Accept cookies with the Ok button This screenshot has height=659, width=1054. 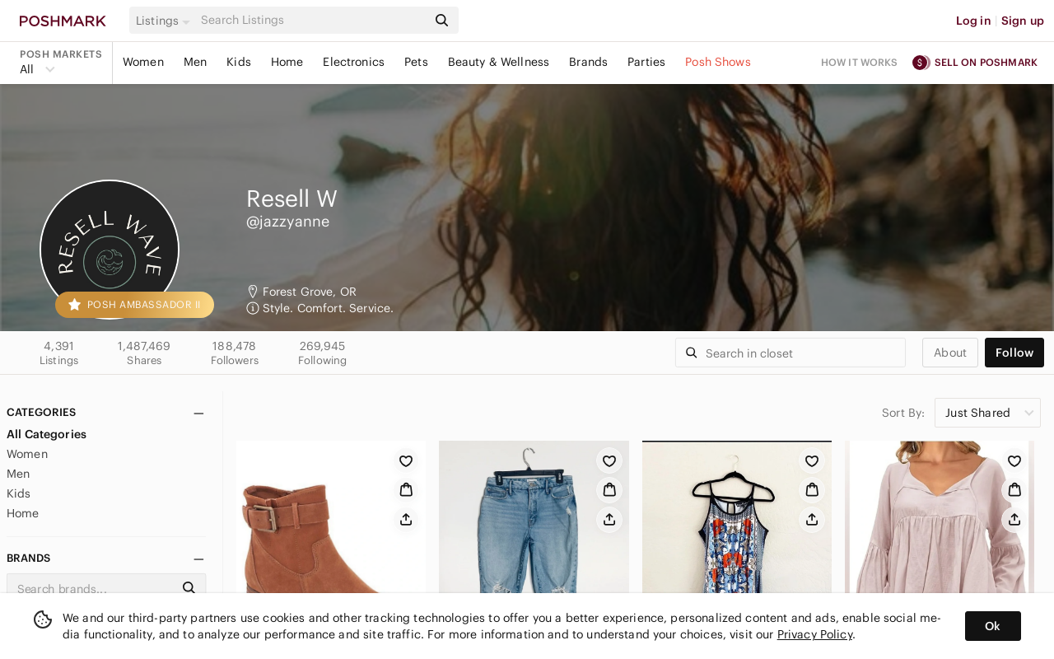coord(993,626)
